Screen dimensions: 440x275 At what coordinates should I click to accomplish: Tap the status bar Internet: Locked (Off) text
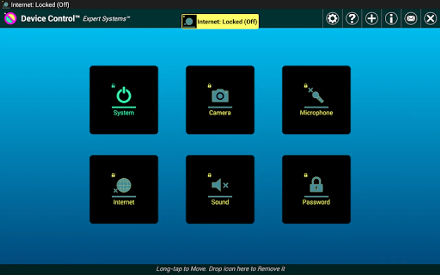(40, 5)
